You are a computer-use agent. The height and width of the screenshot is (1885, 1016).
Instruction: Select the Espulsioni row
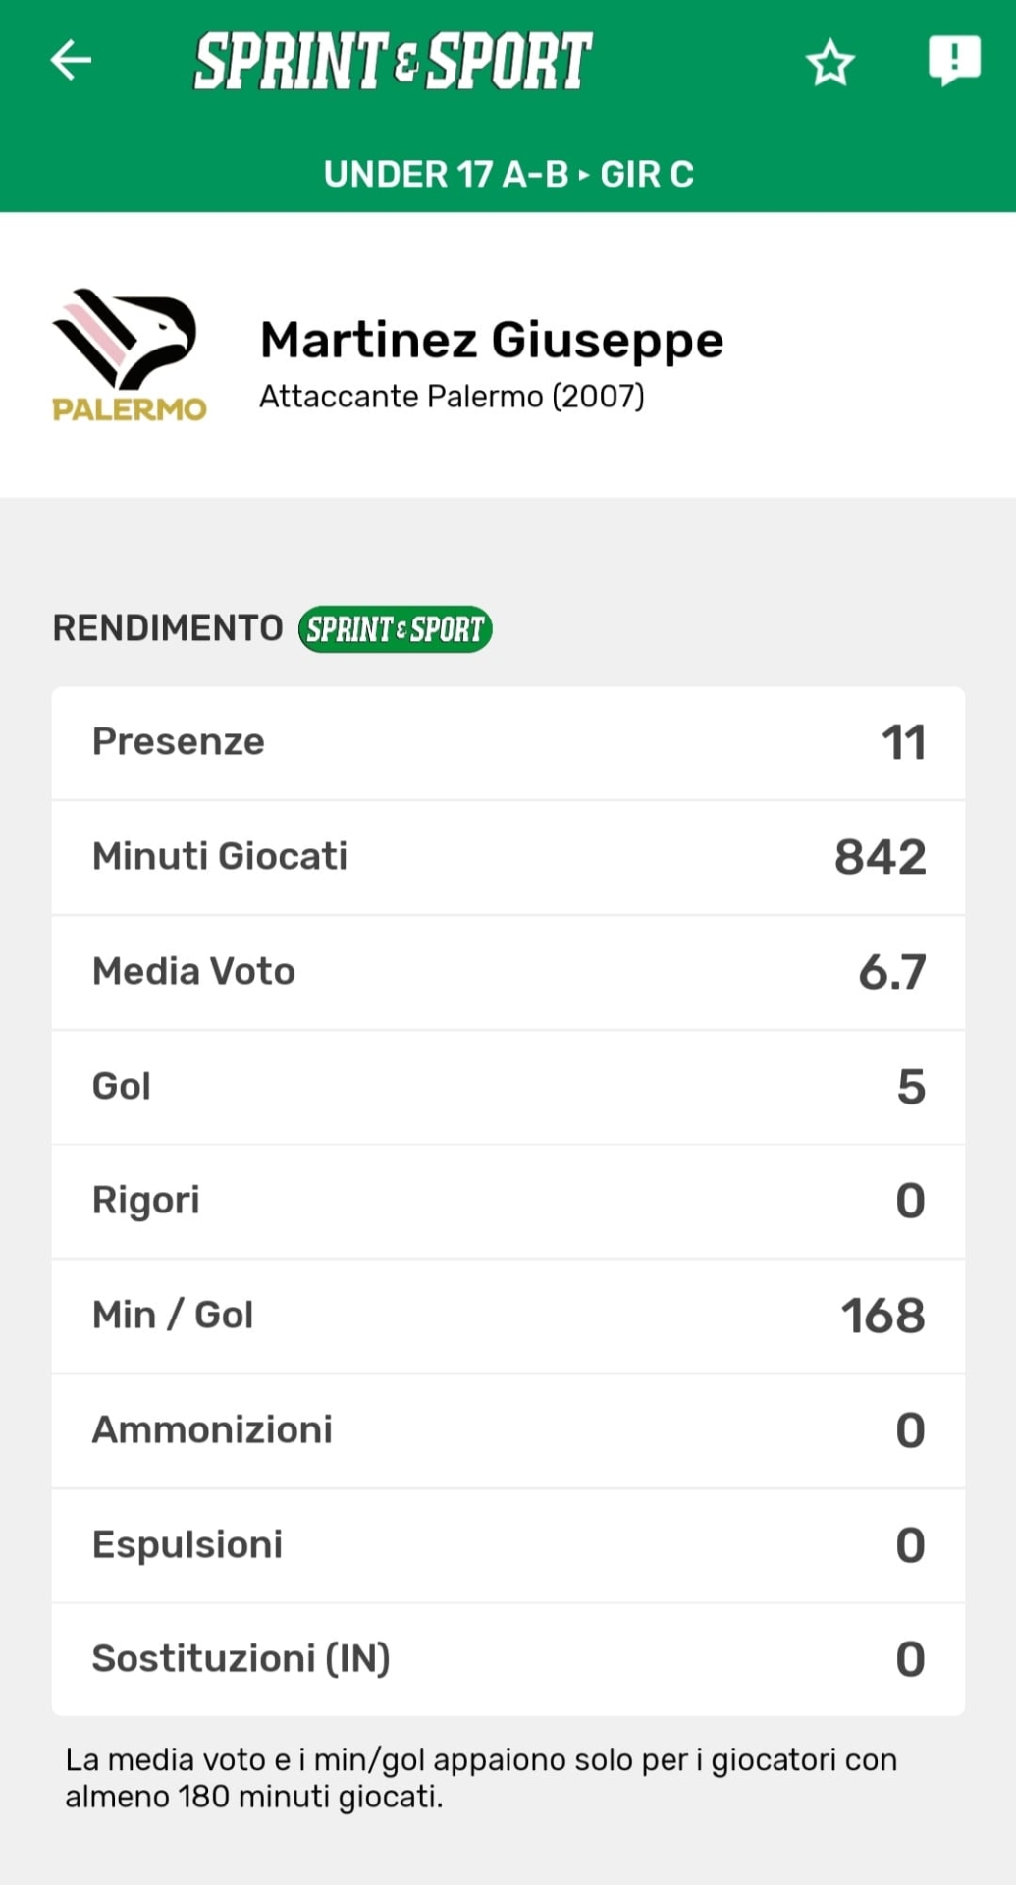[x=508, y=1545]
